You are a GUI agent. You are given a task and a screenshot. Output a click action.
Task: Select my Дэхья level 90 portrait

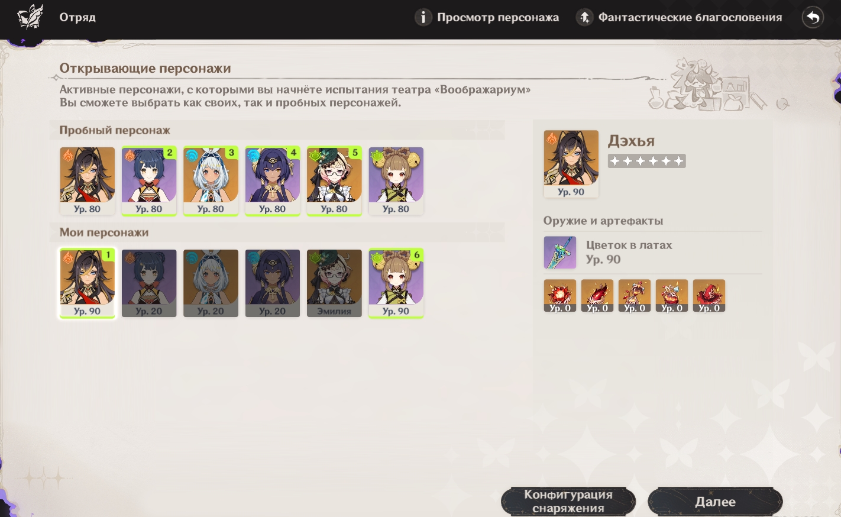(88, 283)
